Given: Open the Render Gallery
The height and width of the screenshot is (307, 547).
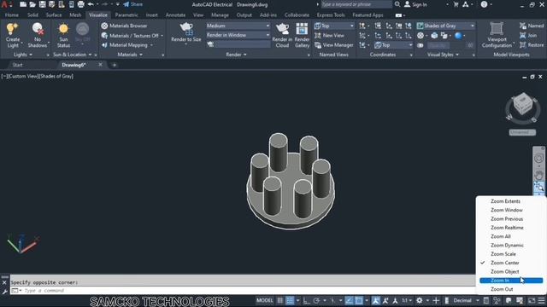Looking at the screenshot, I should click(x=302, y=35).
